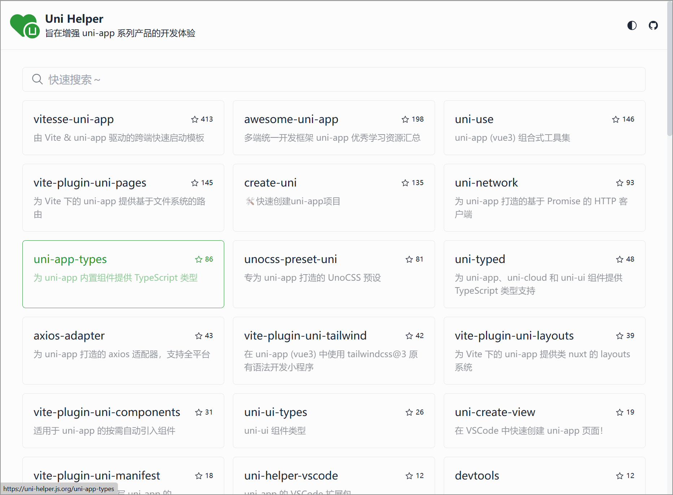Click the star icon on devtools

620,476
